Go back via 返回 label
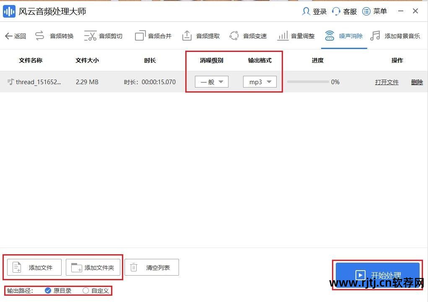 coord(20,36)
